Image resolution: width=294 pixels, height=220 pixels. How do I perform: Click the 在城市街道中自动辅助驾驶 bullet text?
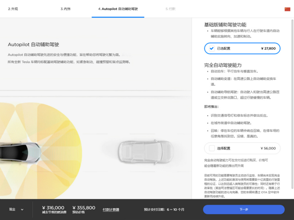coord(231,123)
